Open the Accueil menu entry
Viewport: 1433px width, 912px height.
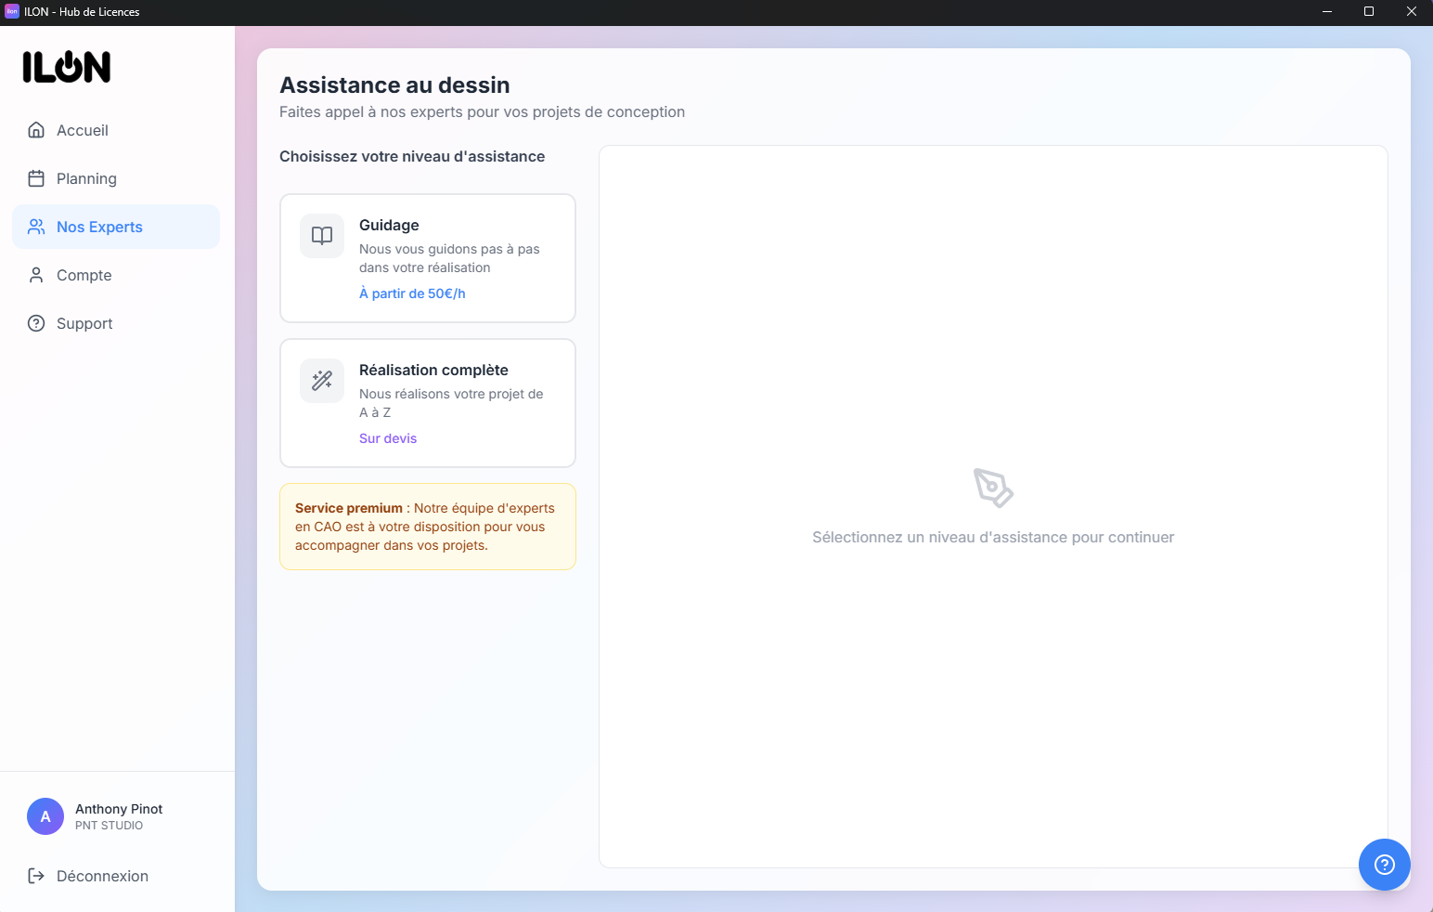pos(82,130)
